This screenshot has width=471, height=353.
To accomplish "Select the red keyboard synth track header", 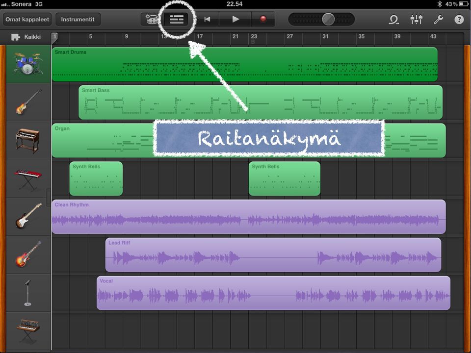I will [28, 178].
